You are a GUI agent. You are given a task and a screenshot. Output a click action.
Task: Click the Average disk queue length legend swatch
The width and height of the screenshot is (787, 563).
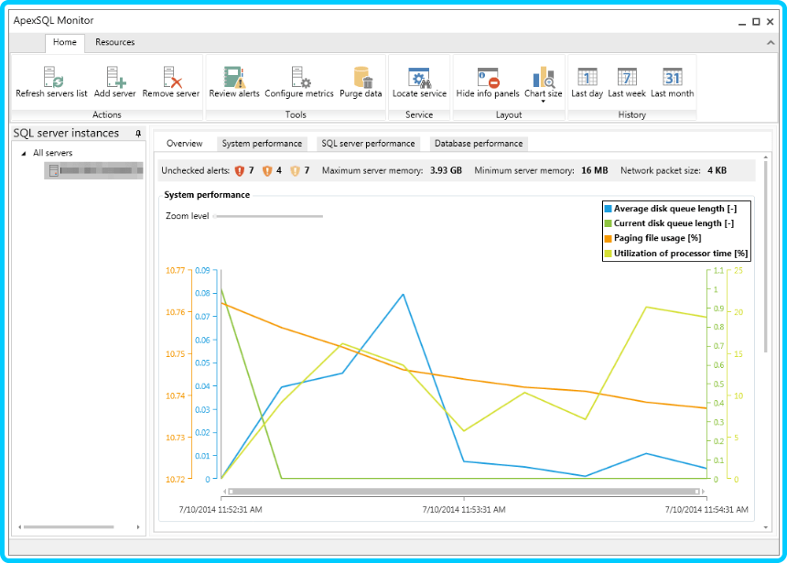point(608,209)
